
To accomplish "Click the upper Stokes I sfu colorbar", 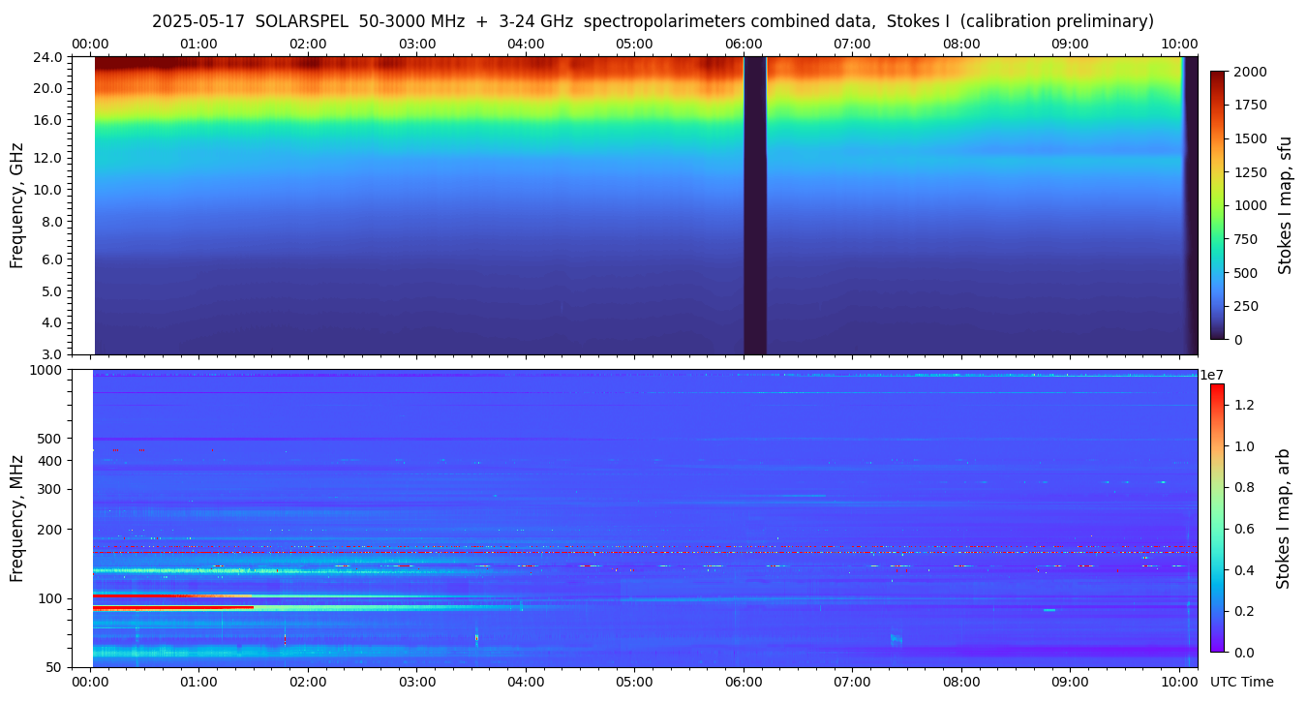I will [x=1217, y=205].
